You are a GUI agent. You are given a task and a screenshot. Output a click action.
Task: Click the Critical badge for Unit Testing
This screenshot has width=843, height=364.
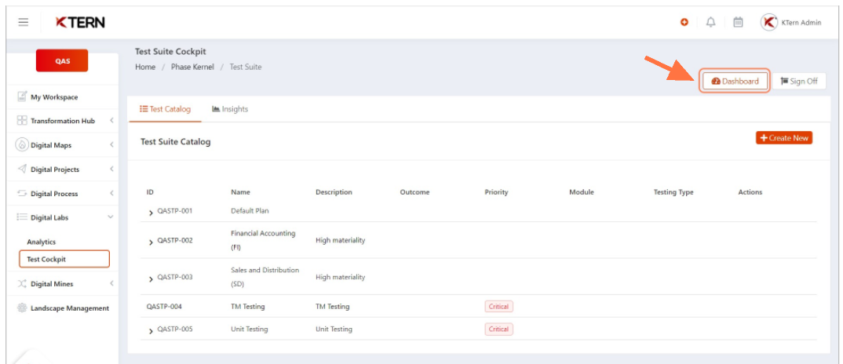[499, 329]
